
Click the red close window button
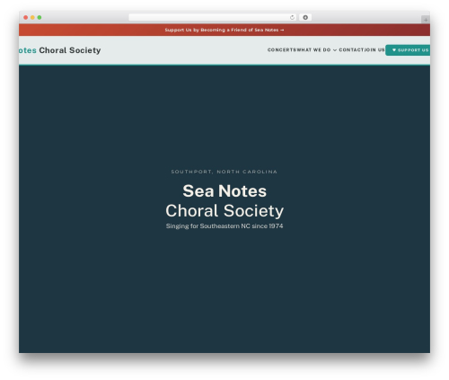tap(26, 18)
